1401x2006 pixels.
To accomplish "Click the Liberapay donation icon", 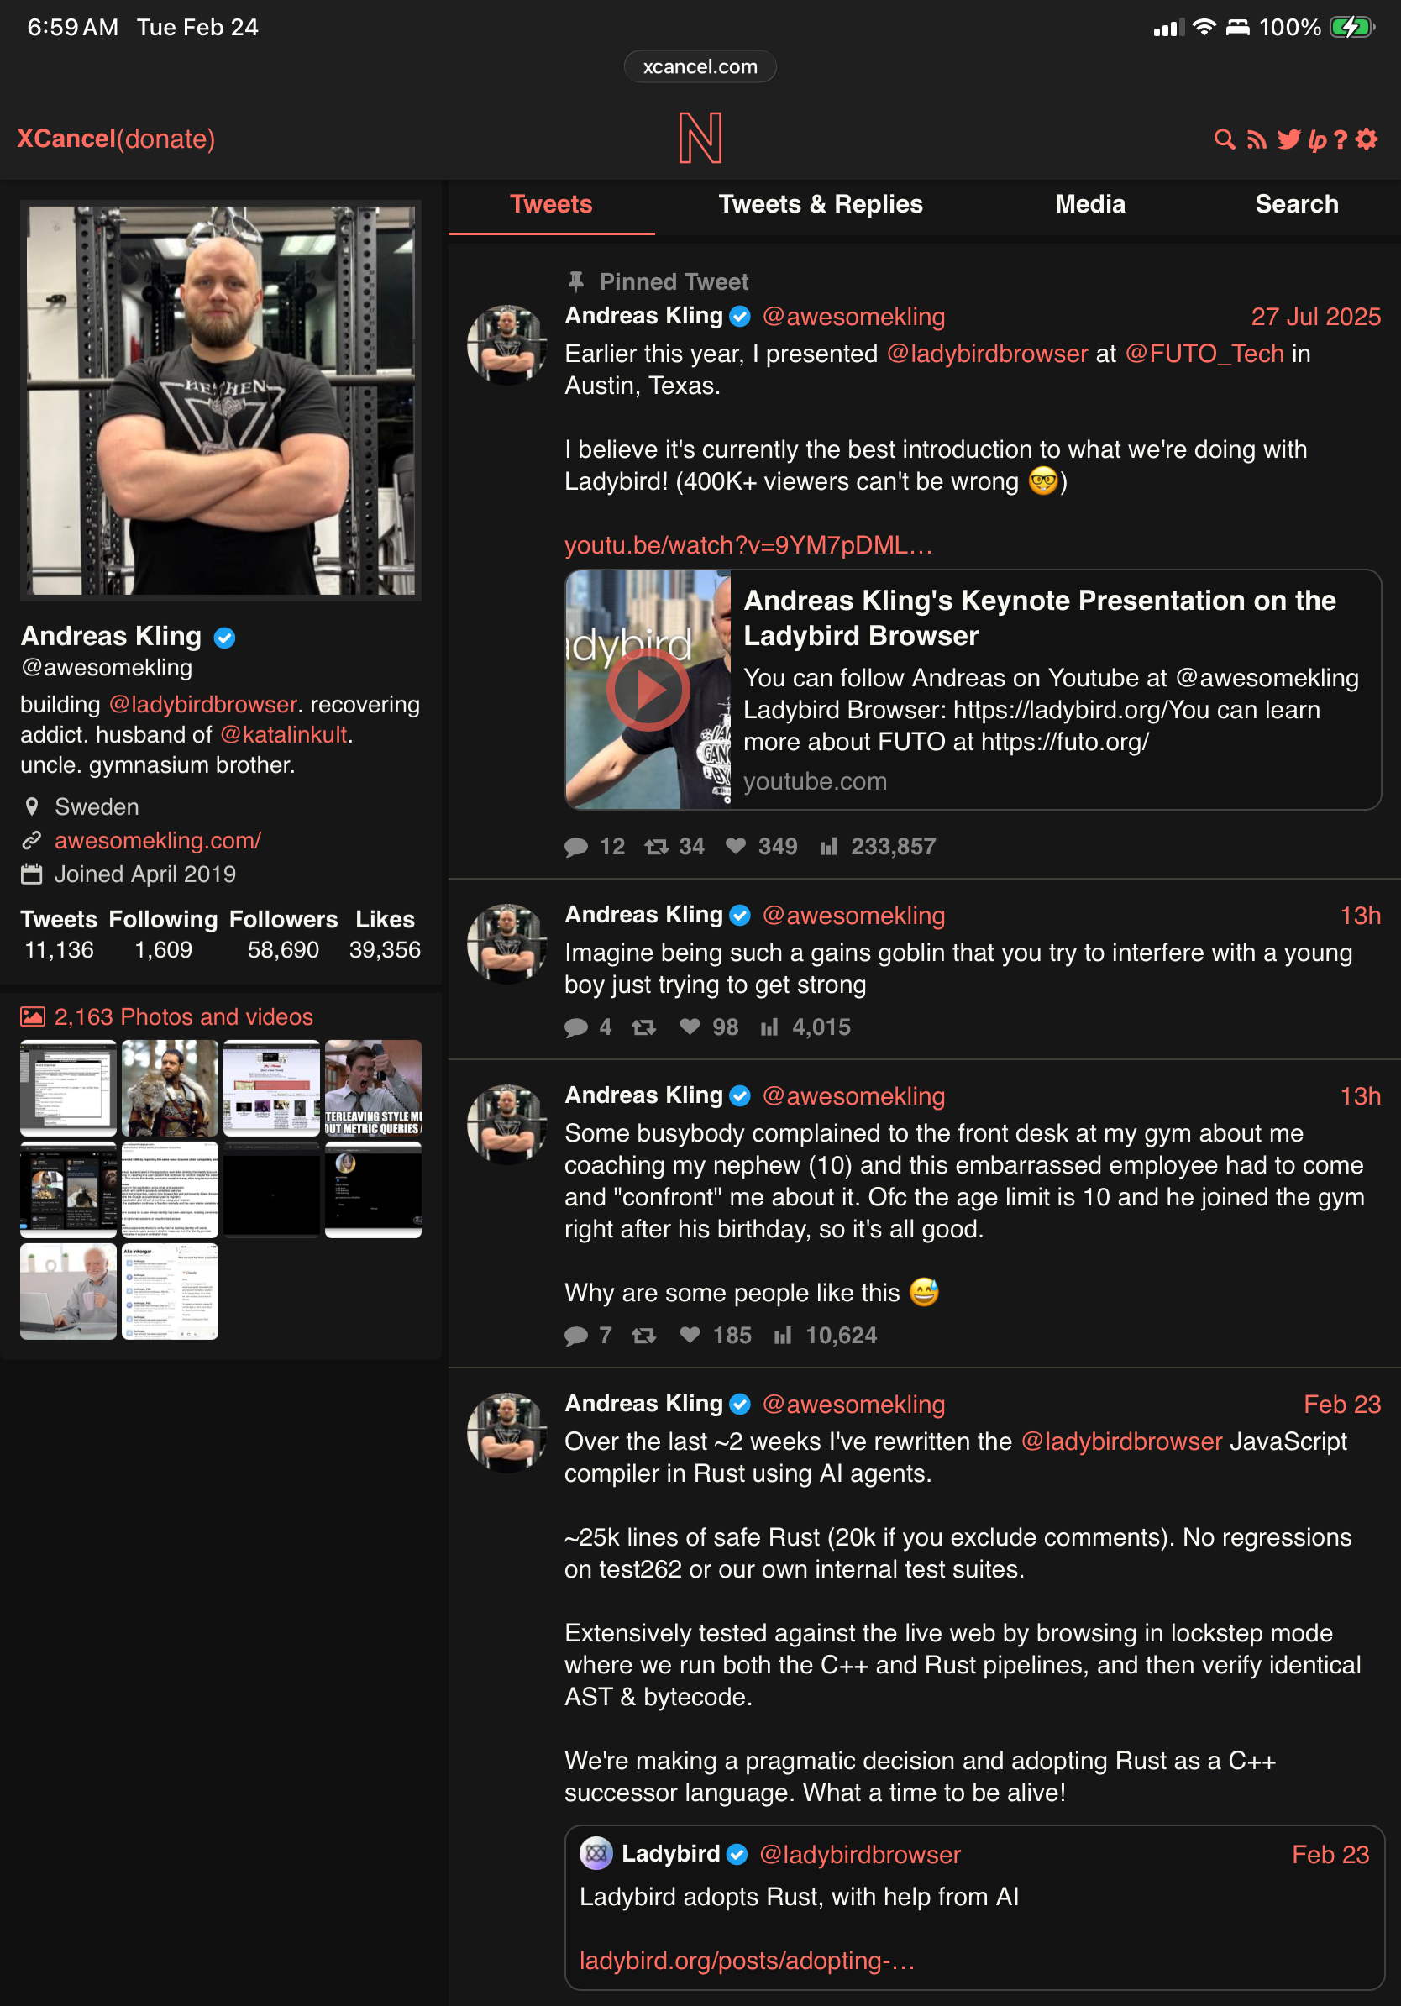I will [1317, 140].
